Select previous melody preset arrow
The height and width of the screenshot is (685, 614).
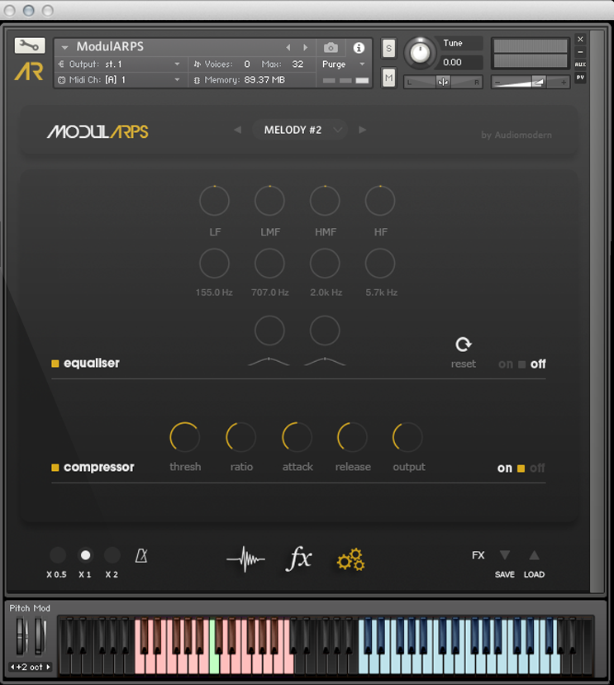[237, 130]
